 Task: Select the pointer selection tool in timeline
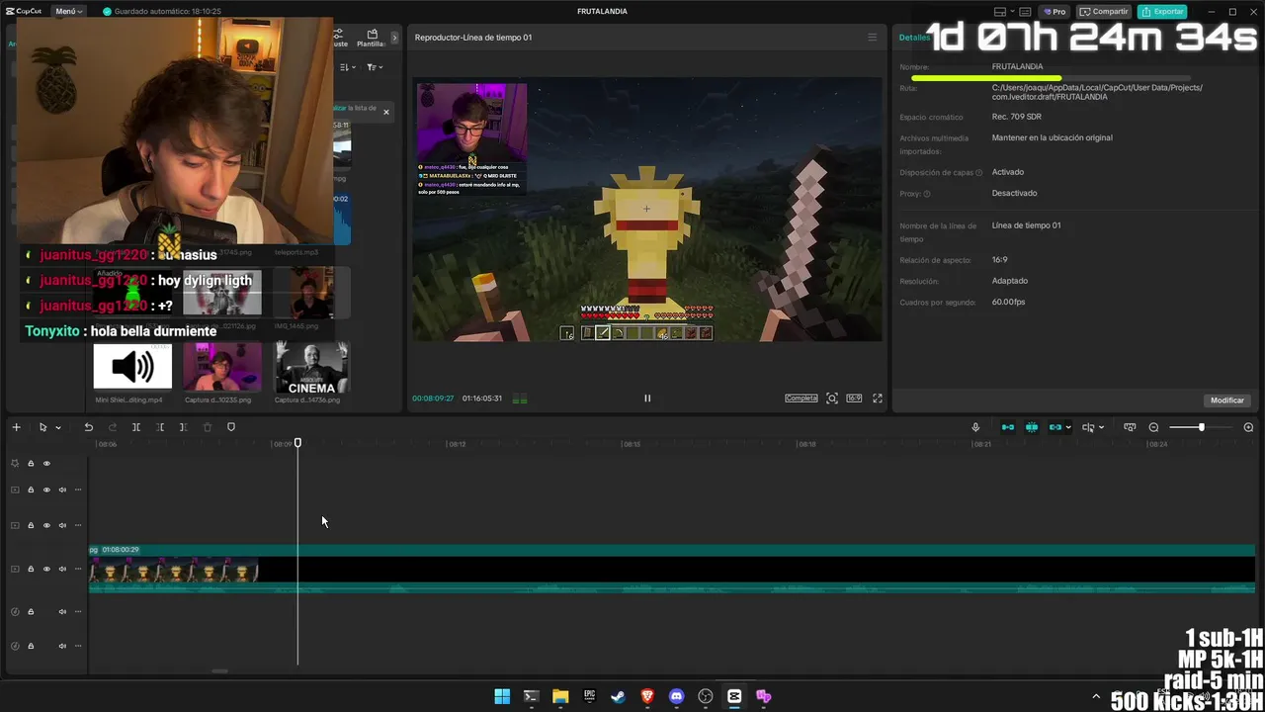click(x=42, y=427)
